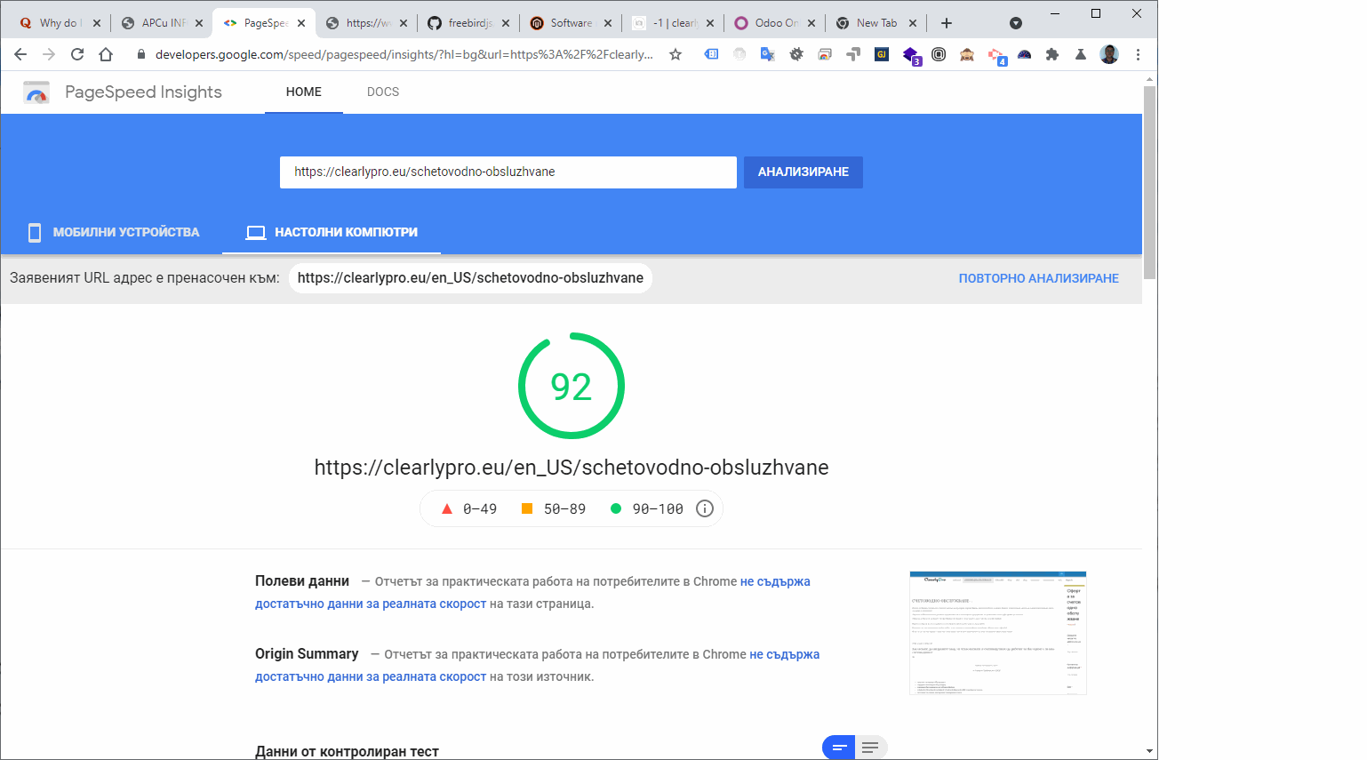This screenshot has height=760, width=1367.
Task: Open the stacked windows extension icon
Action: pos(825,54)
